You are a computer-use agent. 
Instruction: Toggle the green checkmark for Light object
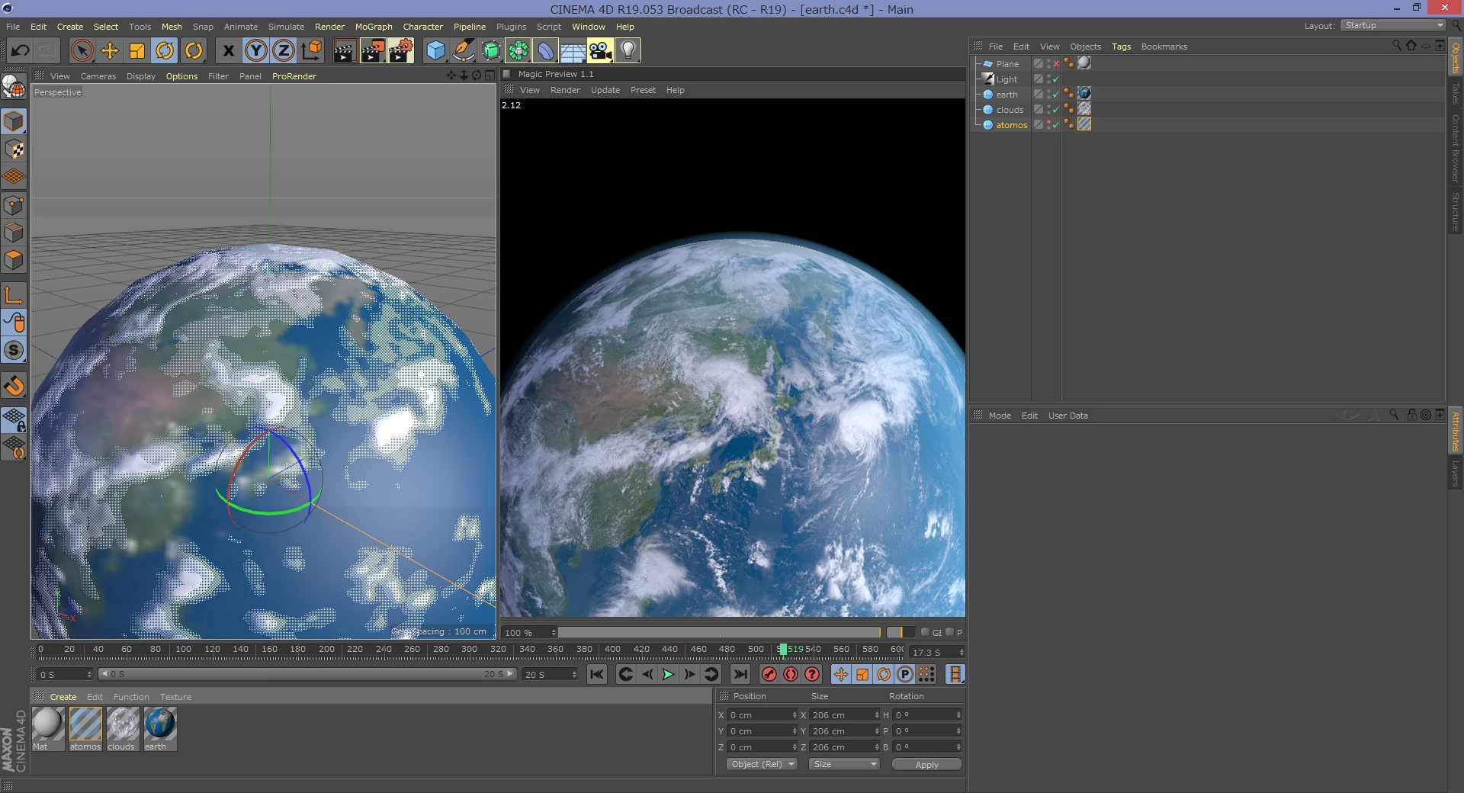(1056, 79)
